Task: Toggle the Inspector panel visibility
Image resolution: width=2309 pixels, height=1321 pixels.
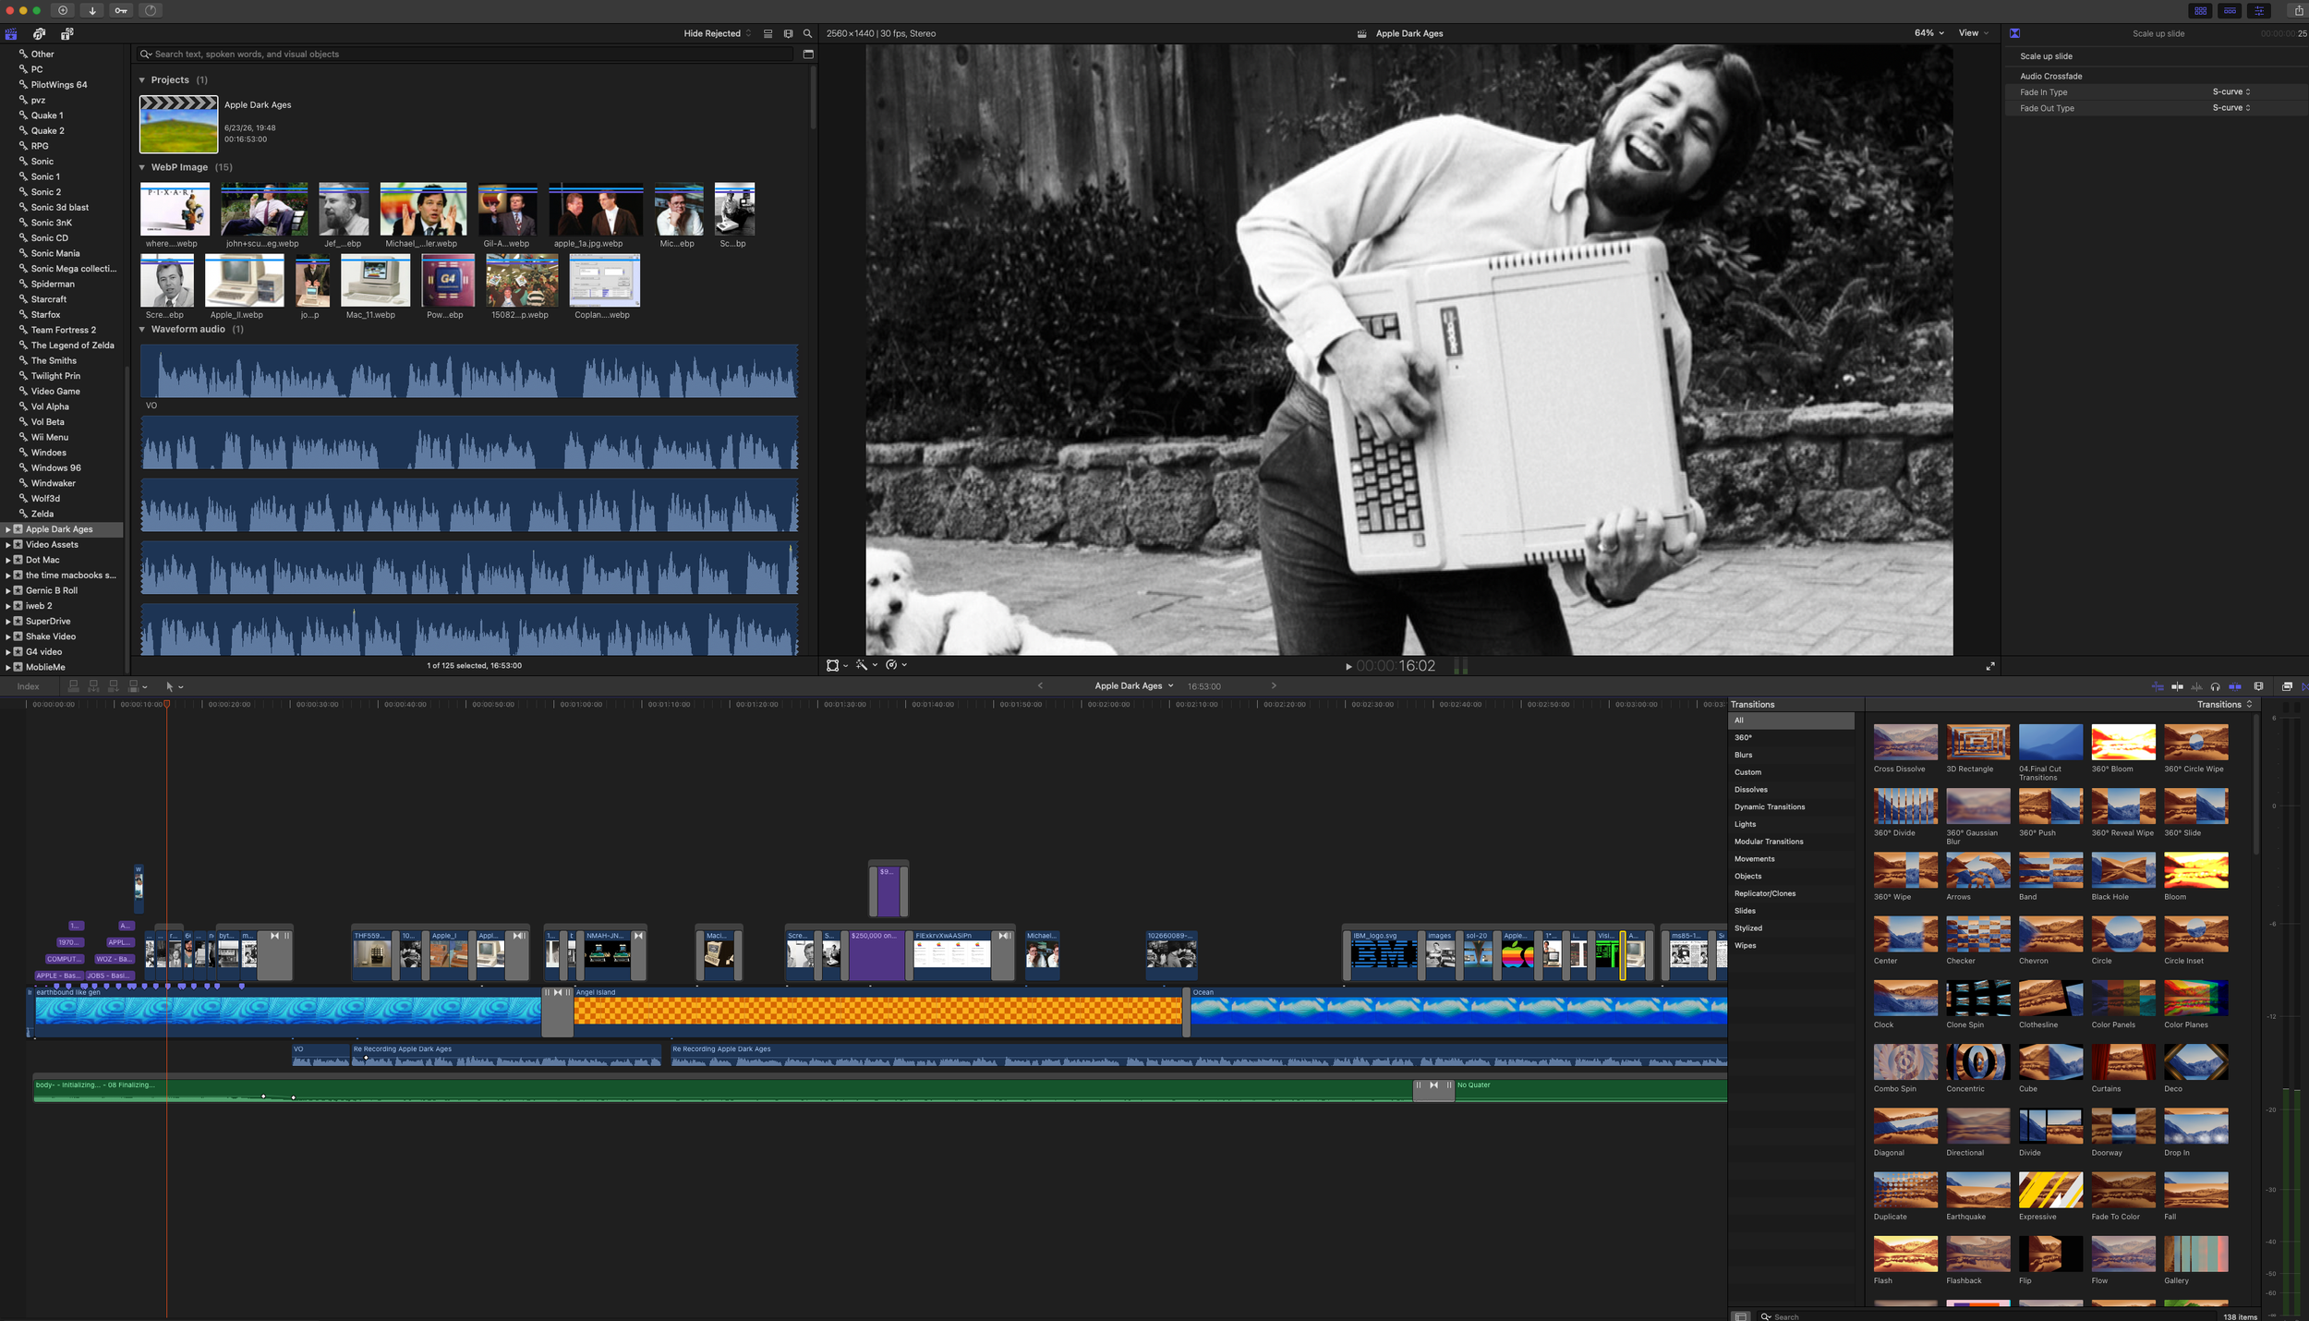Action: tap(2259, 10)
